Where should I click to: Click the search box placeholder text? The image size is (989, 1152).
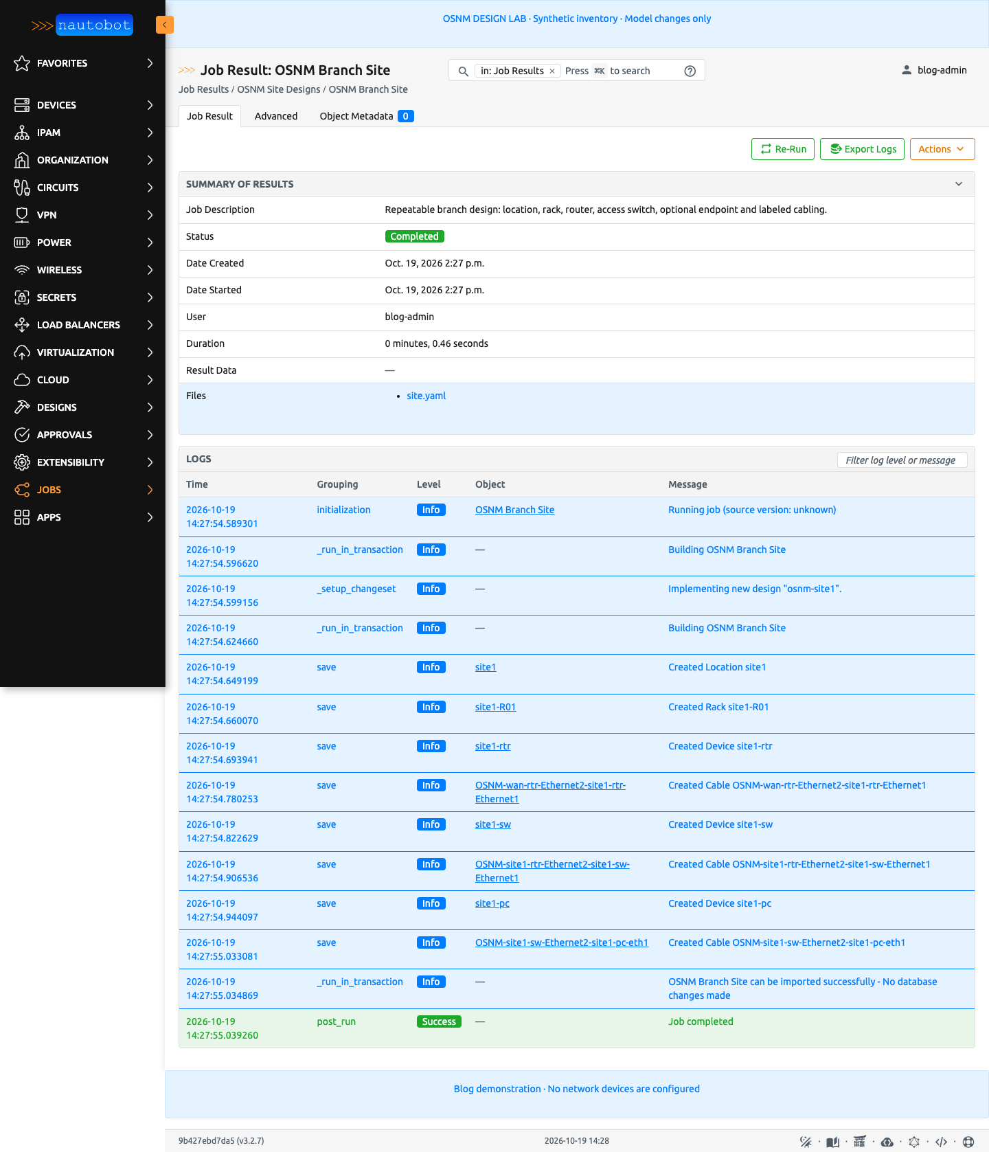(x=607, y=71)
